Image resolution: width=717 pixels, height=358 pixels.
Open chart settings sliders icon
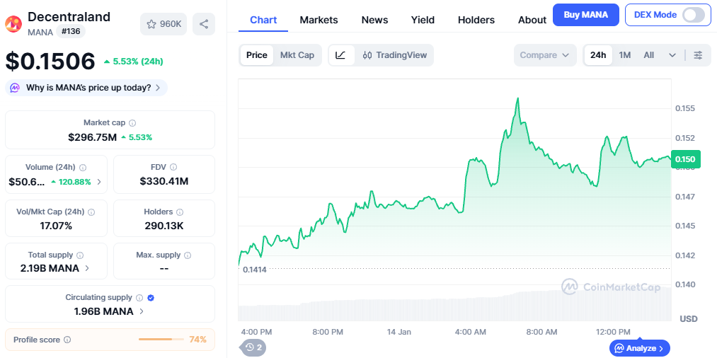(699, 55)
